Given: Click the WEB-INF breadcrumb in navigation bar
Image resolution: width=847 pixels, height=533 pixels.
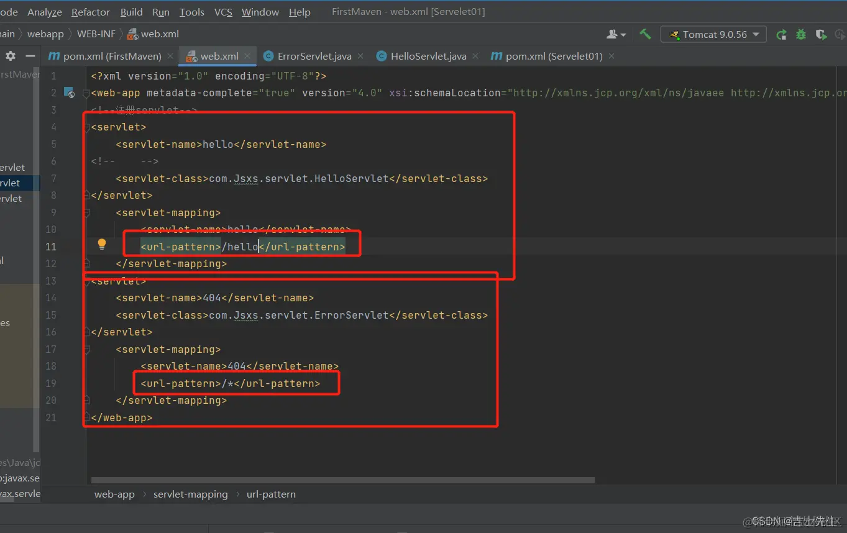Looking at the screenshot, I should 96,34.
